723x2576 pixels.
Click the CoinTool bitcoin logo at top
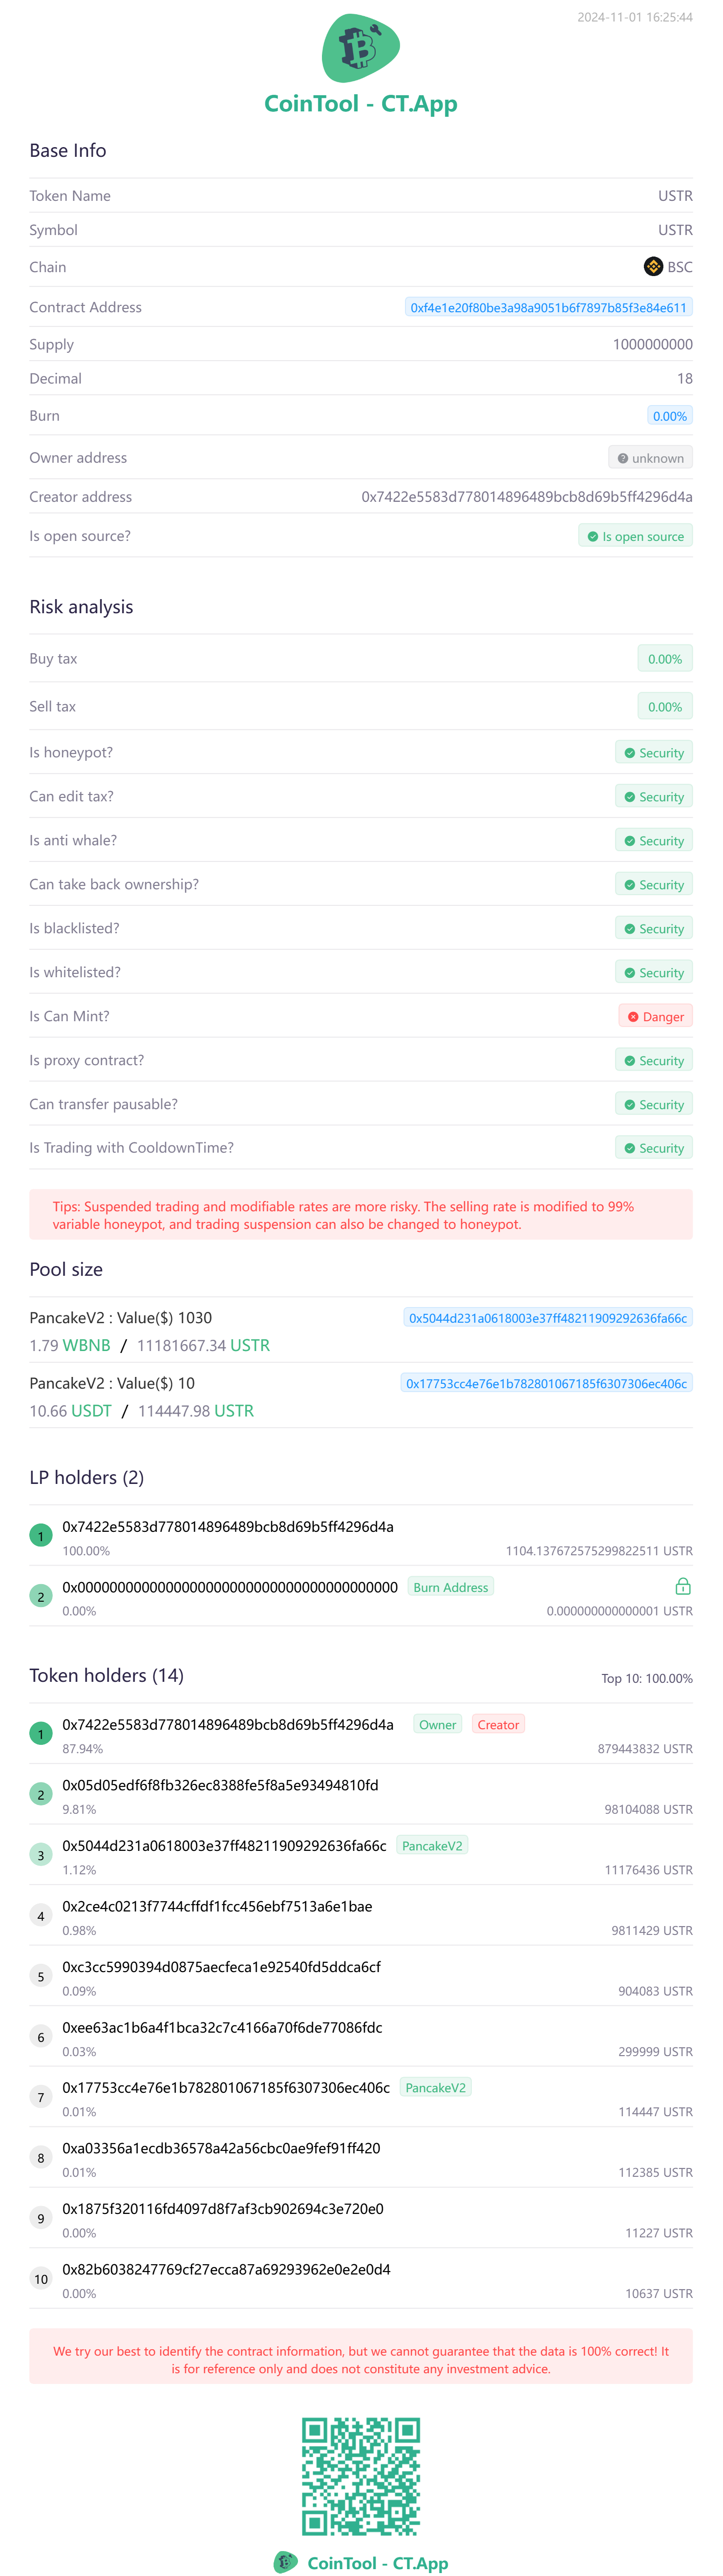[x=361, y=47]
